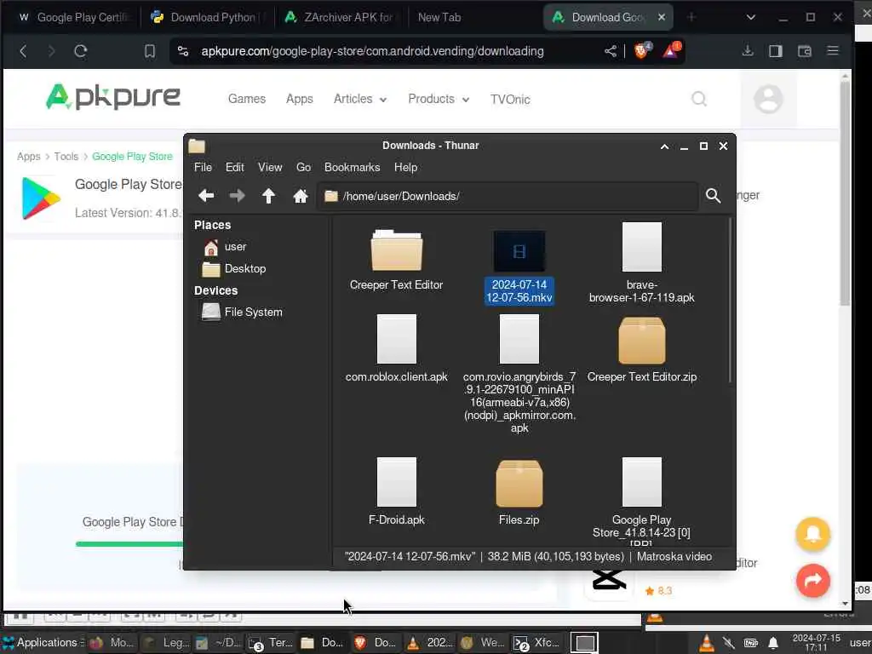Screen dimensions: 872x654
Task: Open tab list dropdown chevron in browser
Action: coord(751,17)
